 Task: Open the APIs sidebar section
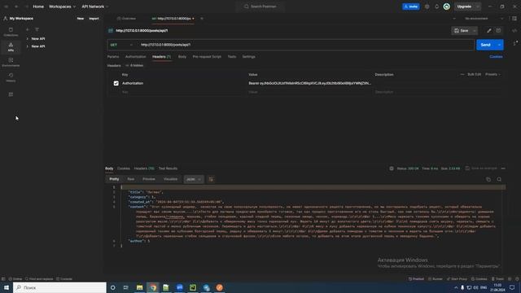tap(11, 47)
